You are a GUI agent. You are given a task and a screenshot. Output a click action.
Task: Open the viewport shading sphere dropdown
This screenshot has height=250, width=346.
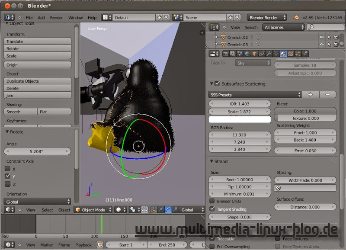[x=121, y=210]
